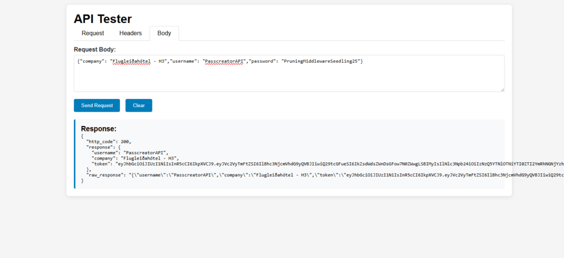Click the Response heading
This screenshot has width=564, height=258.
click(99, 129)
